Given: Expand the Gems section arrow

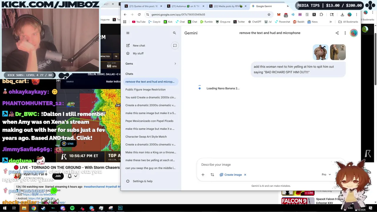Looking at the screenshot, I should pyautogui.click(x=175, y=64).
